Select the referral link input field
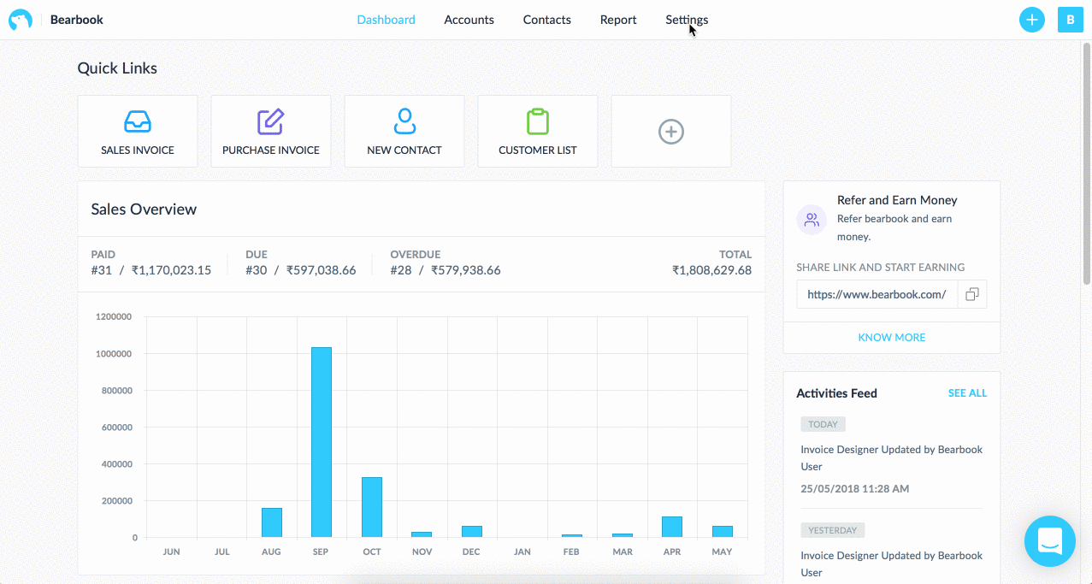Image resolution: width=1092 pixels, height=584 pixels. coord(877,294)
